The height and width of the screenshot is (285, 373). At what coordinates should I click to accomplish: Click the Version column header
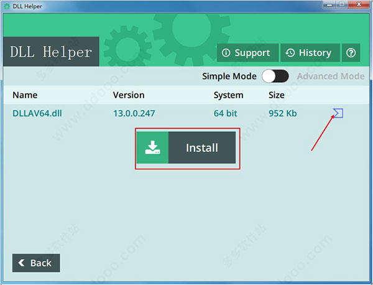(x=129, y=95)
